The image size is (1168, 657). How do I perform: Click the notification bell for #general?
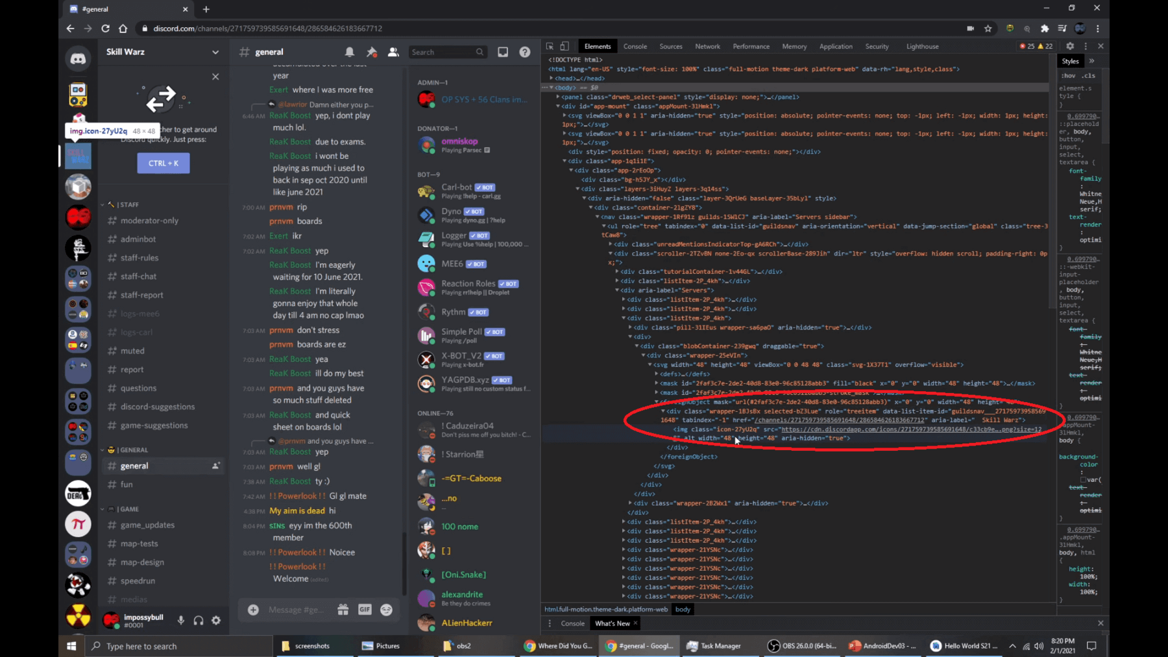coord(350,52)
